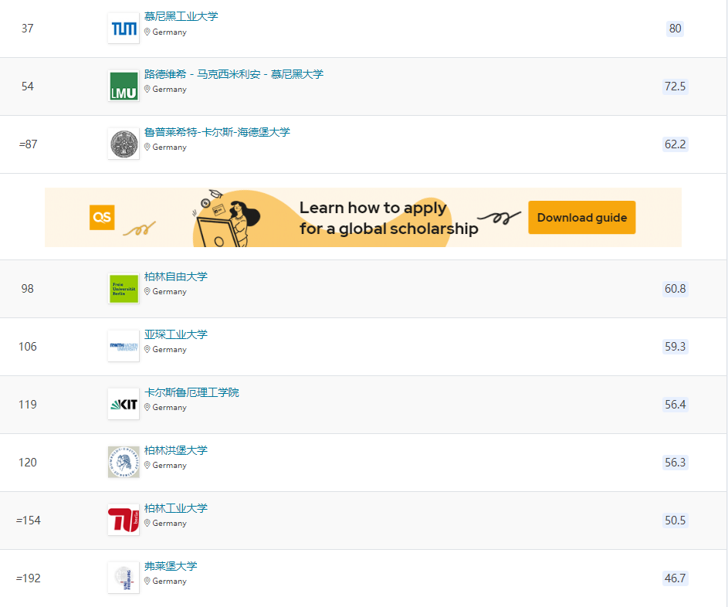Open 鲁普莱希特-卡尔斯-海德堡大学 link
Screen dimensions: 728x607
[x=217, y=132]
